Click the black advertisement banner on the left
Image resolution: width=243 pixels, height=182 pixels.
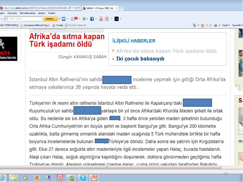[9, 49]
